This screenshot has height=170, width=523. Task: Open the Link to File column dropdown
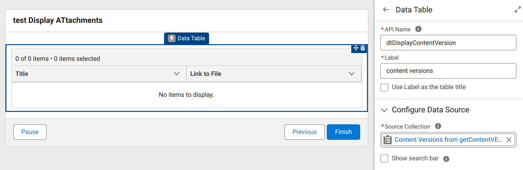point(352,74)
